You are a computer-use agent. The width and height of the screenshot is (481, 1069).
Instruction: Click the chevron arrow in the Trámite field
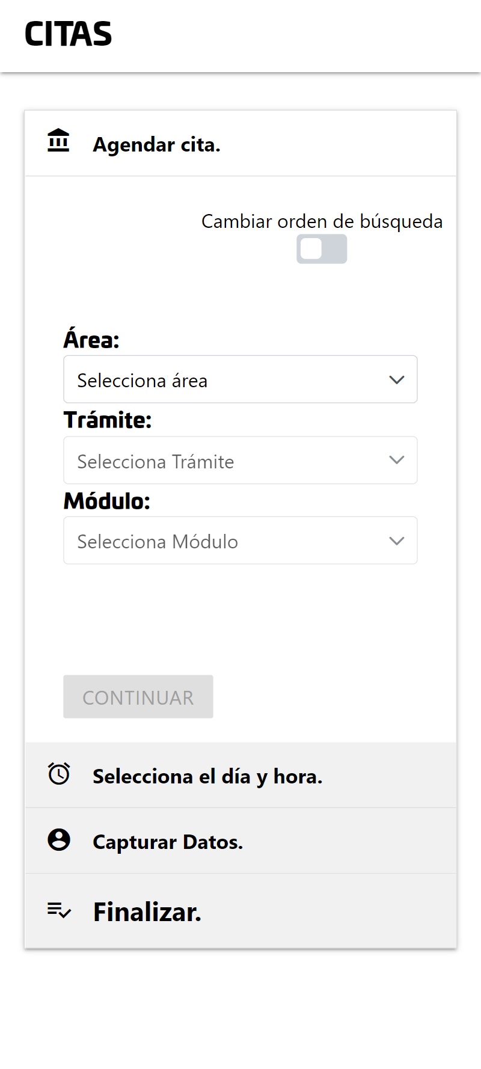pyautogui.click(x=396, y=461)
